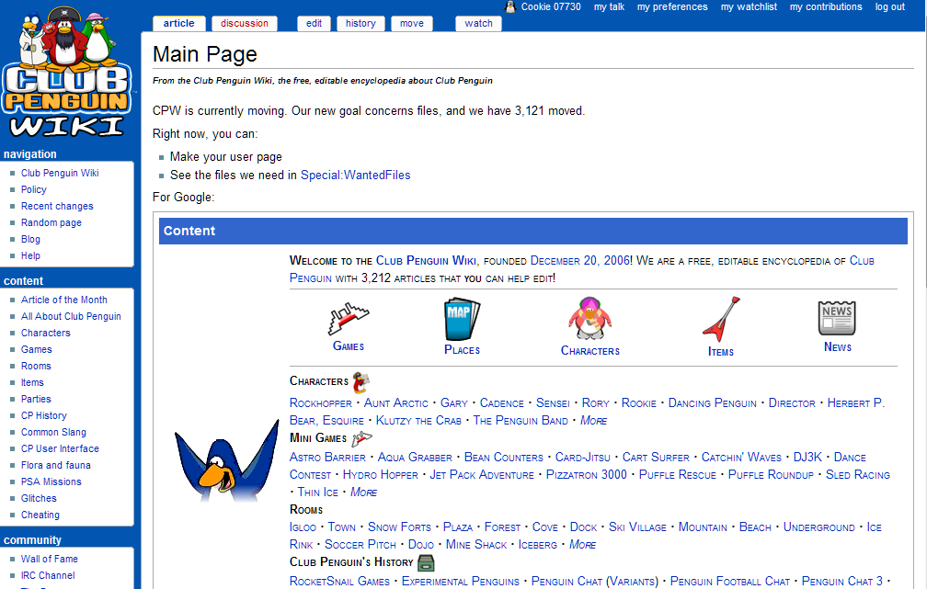Open the discussion tab

click(245, 24)
